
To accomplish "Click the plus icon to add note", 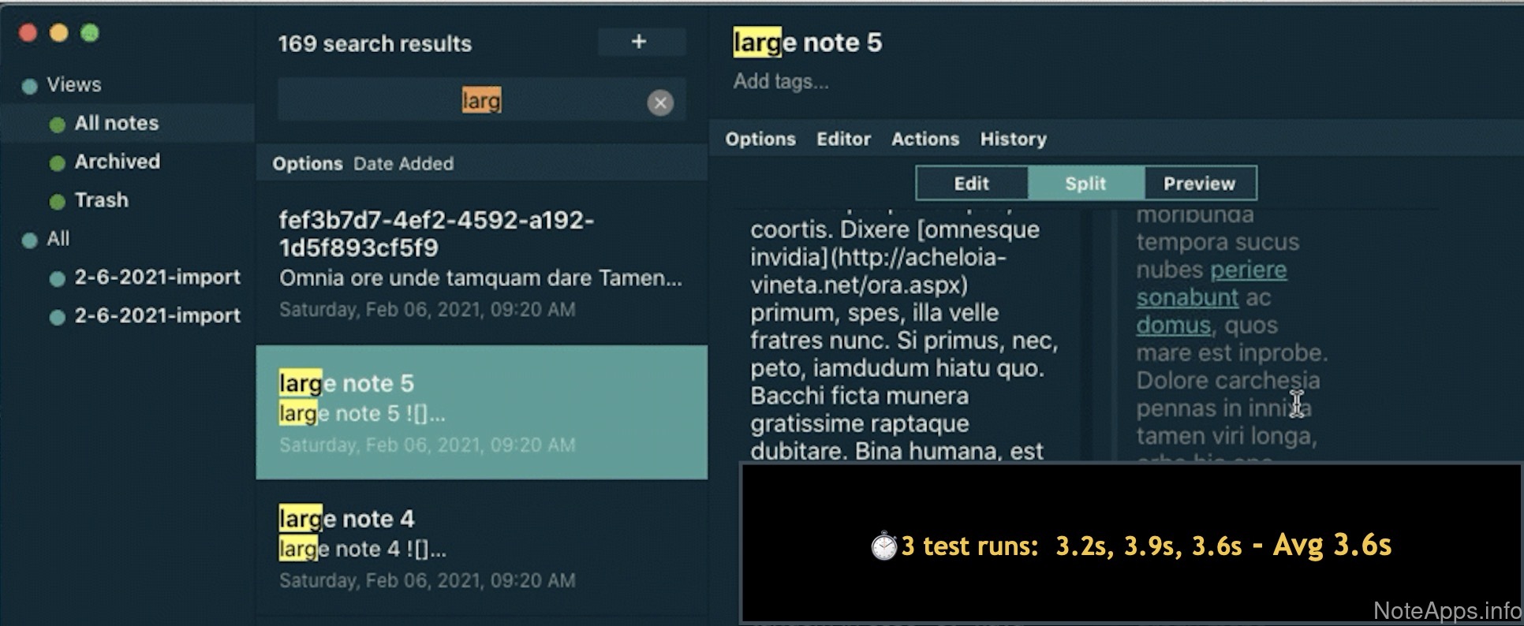I will pyautogui.click(x=640, y=43).
